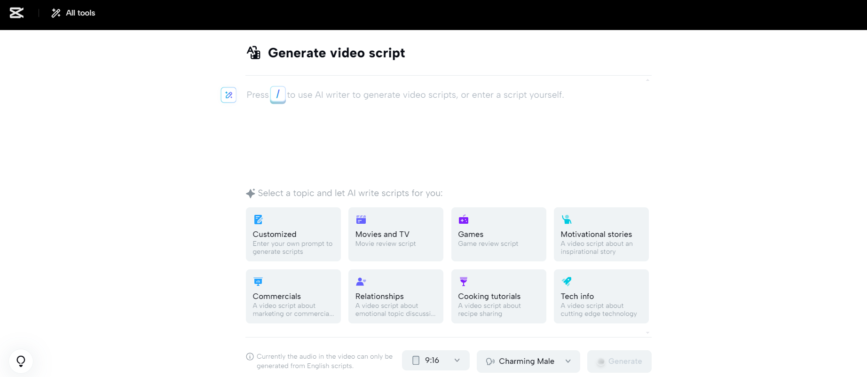Click the scroll down arrow of script panel

click(x=647, y=333)
